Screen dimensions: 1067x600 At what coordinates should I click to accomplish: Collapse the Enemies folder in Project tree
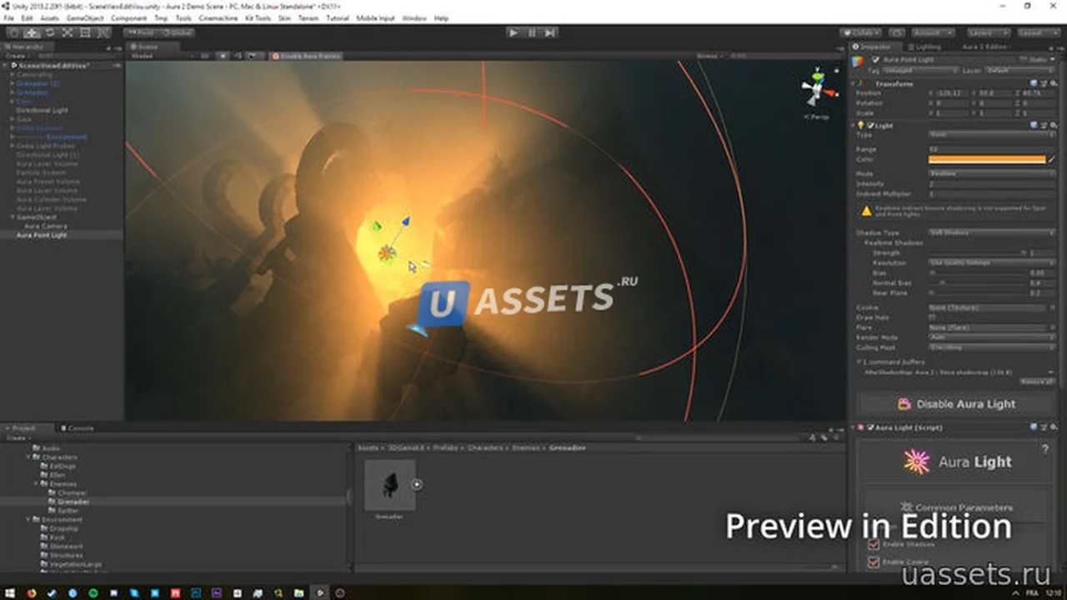click(38, 484)
